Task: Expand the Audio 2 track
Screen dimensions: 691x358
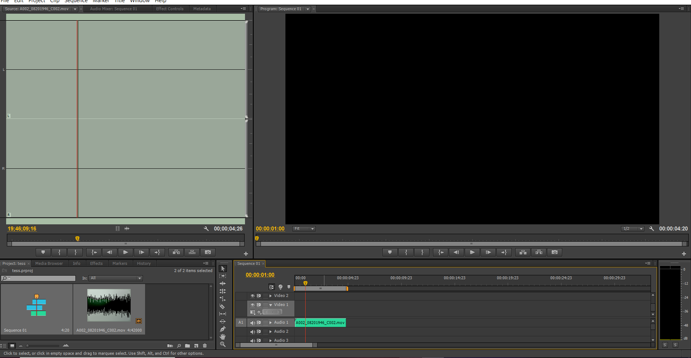Action: point(271,332)
